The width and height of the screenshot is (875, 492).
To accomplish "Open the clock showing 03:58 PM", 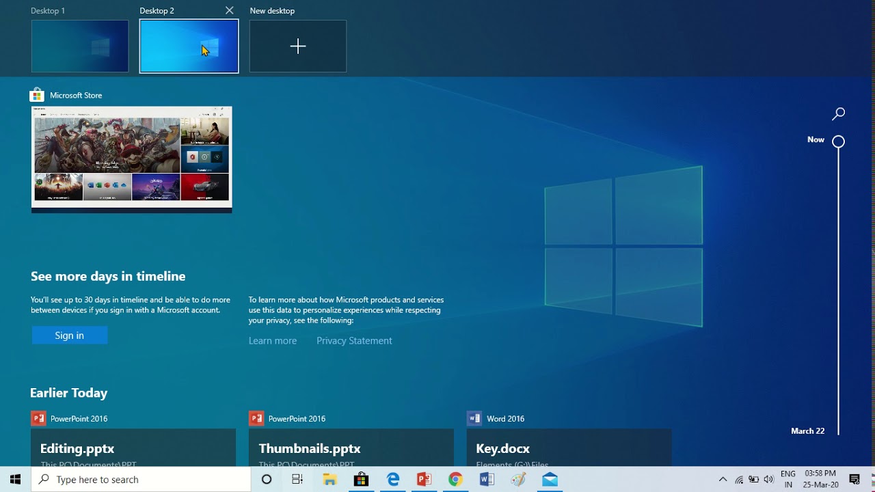I will tap(821, 480).
